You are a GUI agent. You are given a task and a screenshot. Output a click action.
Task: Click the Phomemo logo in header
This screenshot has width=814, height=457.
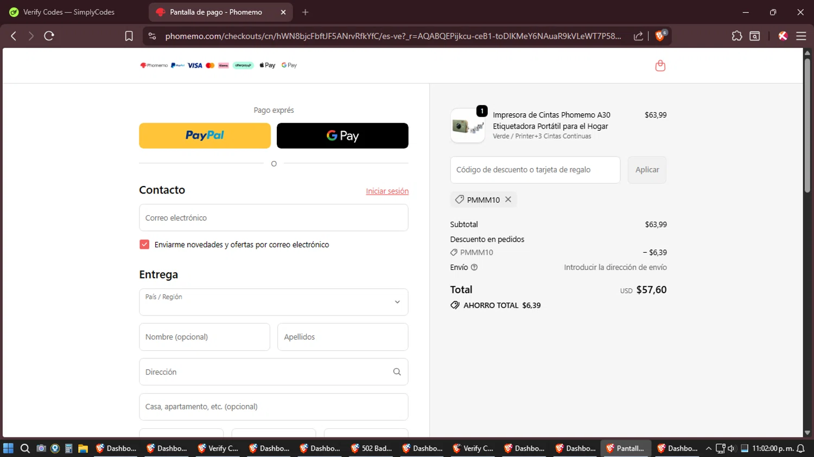[x=154, y=65]
